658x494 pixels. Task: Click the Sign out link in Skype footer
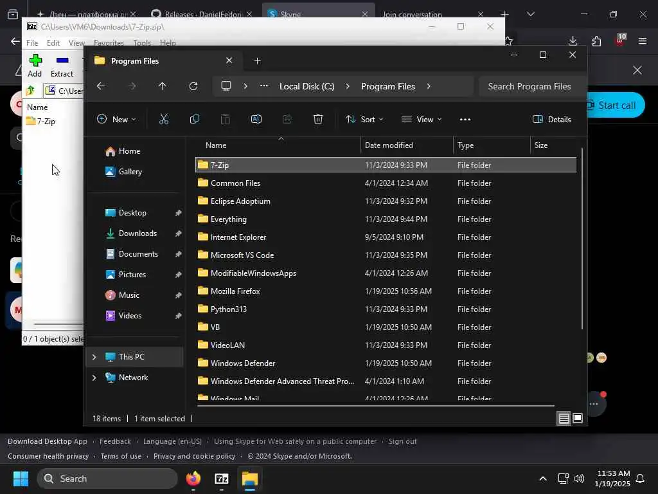402,441
